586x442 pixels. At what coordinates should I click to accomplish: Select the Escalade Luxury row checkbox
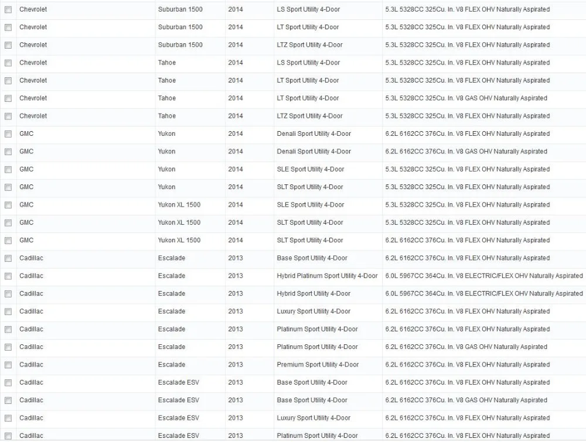[8, 311]
